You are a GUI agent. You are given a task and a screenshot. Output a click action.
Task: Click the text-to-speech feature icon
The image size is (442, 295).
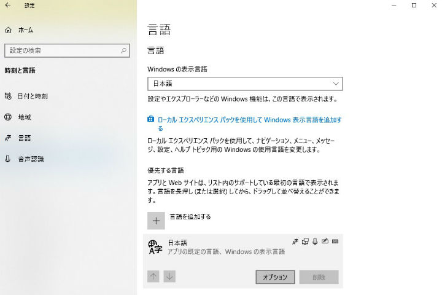pos(305,242)
